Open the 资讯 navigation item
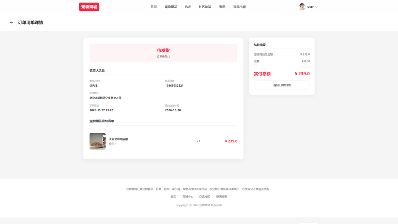398x224 pixels. coord(222,7)
